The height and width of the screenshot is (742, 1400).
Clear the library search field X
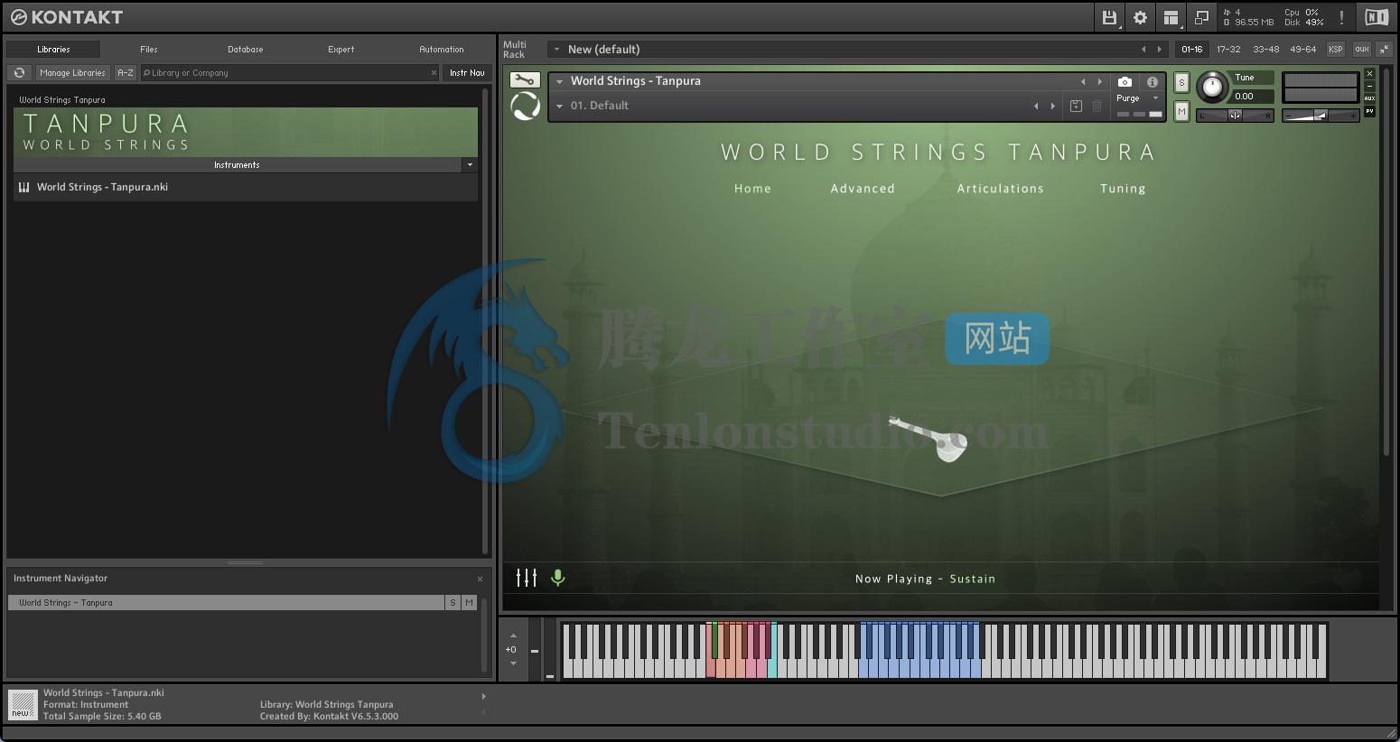pyautogui.click(x=434, y=73)
